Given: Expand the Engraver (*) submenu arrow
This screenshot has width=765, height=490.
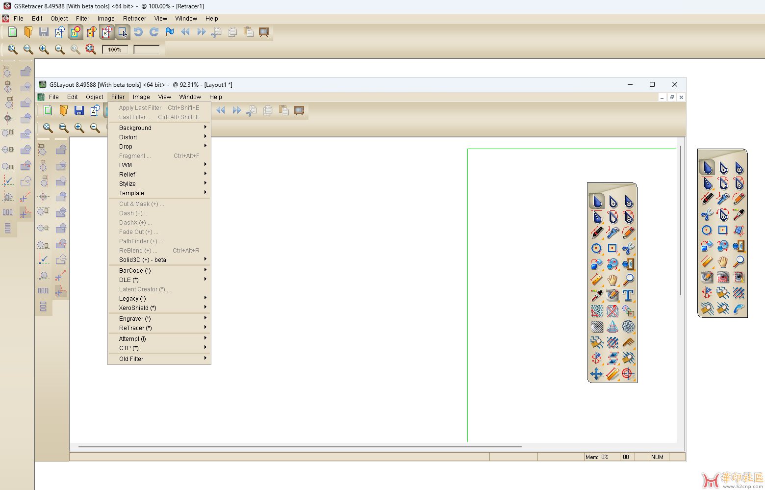Looking at the screenshot, I should coord(205,318).
